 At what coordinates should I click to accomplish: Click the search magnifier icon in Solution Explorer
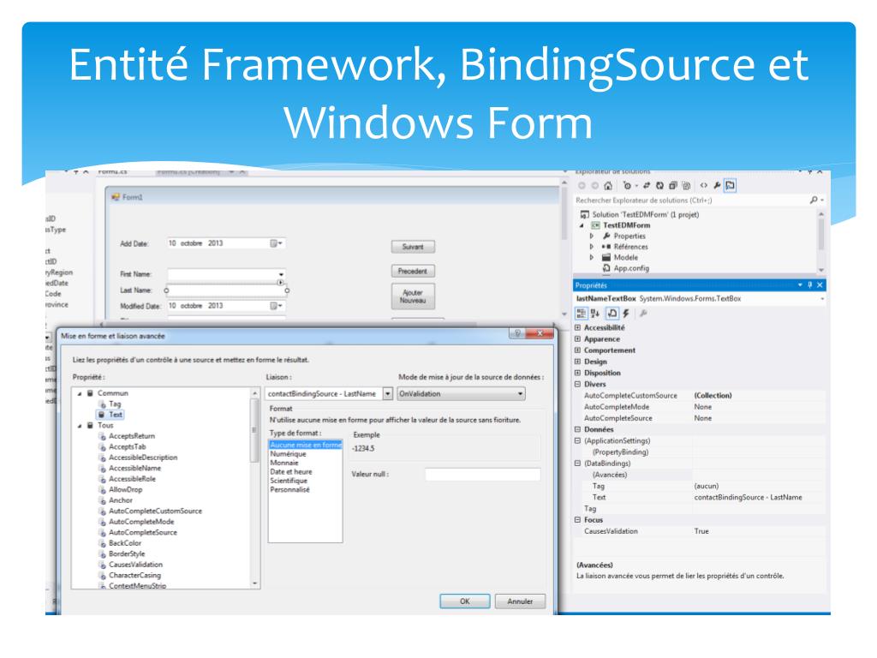coord(814,200)
